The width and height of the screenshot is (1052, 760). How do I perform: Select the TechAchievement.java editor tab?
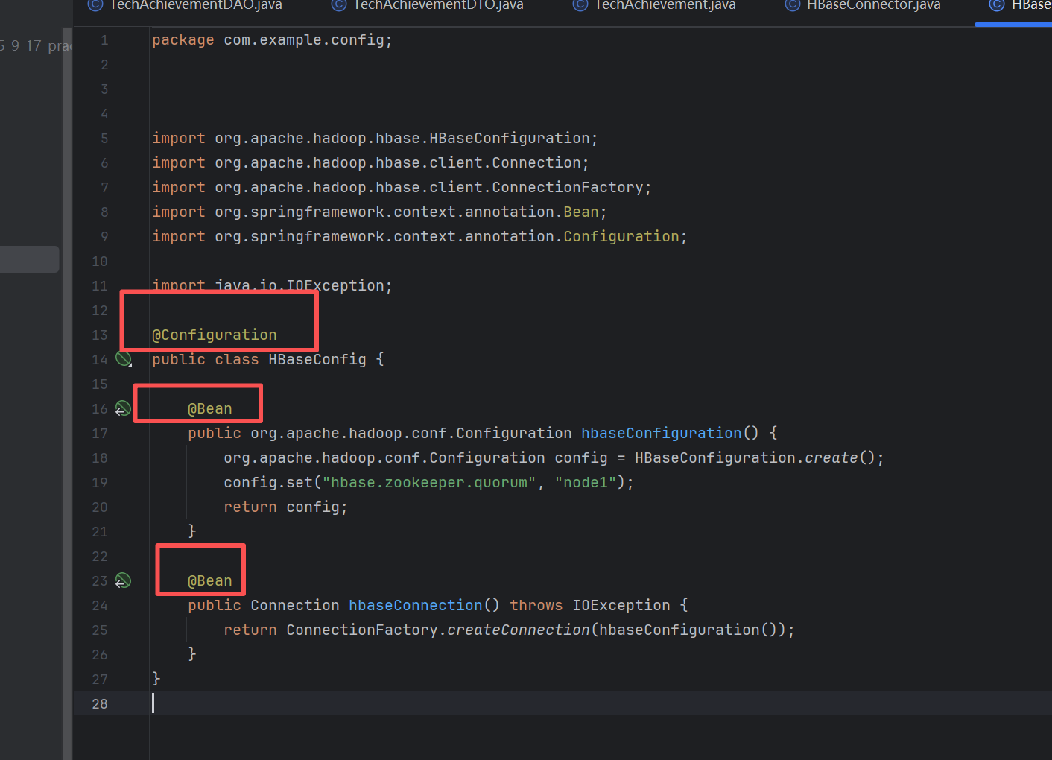pyautogui.click(x=654, y=6)
